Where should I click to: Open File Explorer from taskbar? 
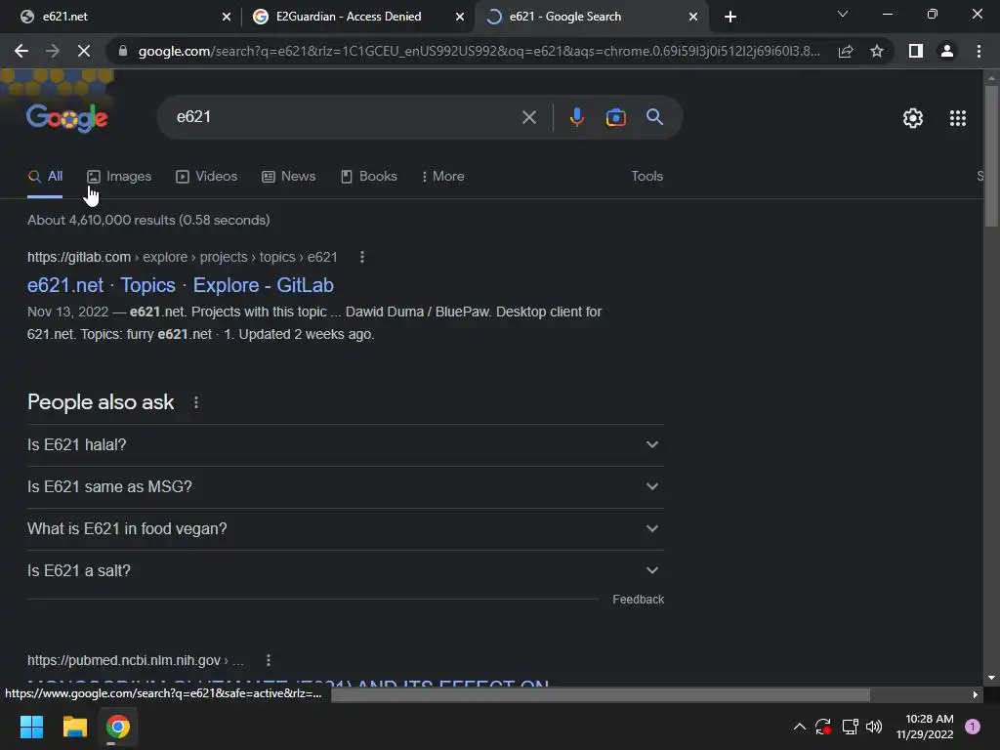(74, 727)
